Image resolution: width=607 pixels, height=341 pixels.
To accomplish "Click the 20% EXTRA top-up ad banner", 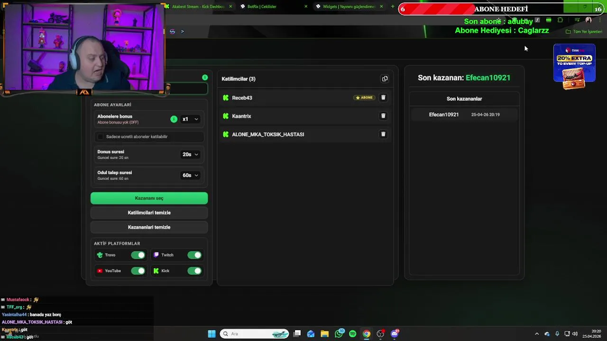I will (574, 66).
